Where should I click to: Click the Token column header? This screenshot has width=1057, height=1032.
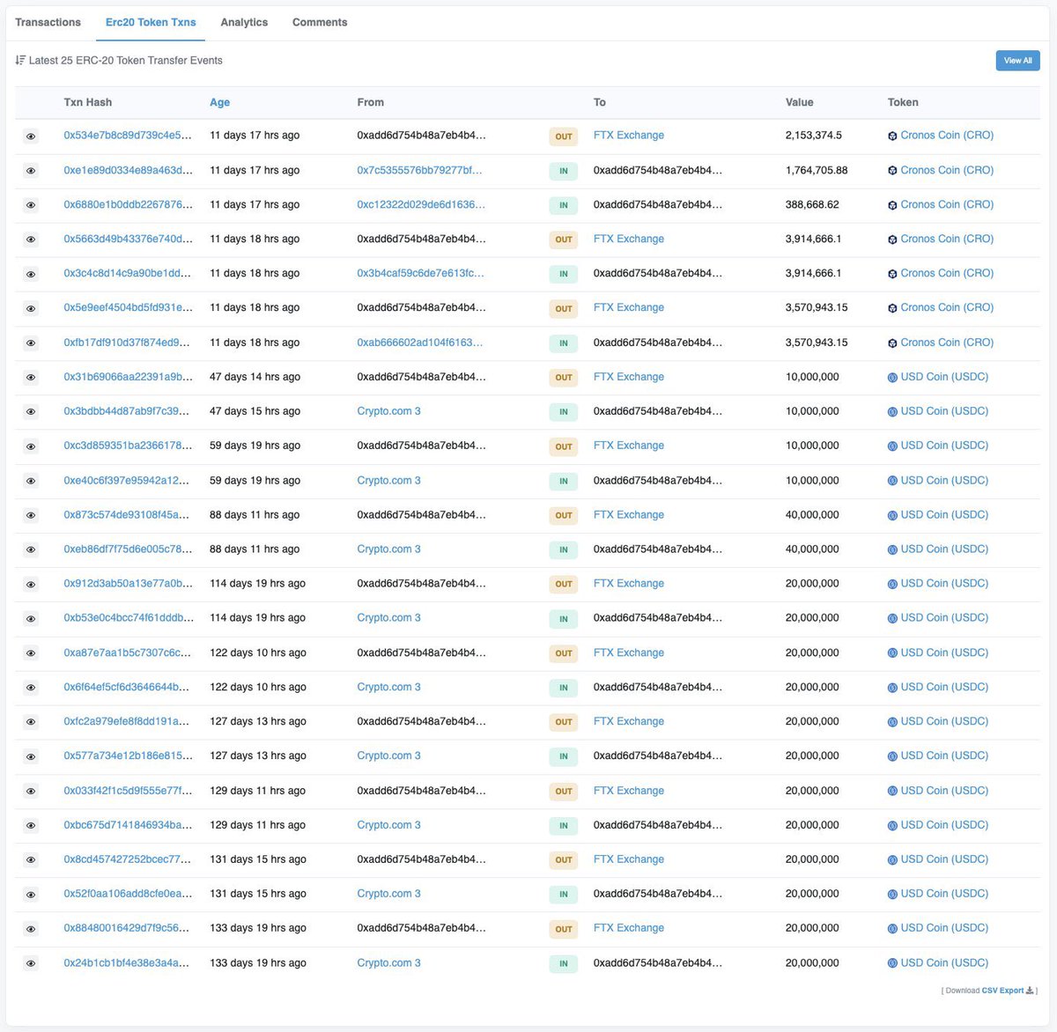tap(903, 102)
